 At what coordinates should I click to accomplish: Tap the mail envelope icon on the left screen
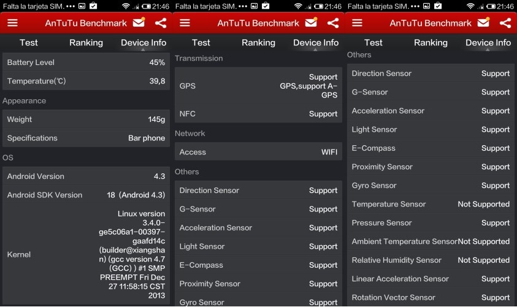pyautogui.click(x=139, y=23)
